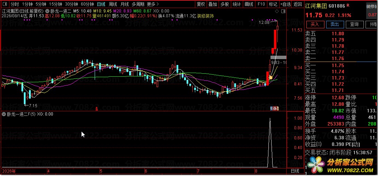
Task: Click 交易状态 闭市阶段 status line
Action: click(x=339, y=152)
